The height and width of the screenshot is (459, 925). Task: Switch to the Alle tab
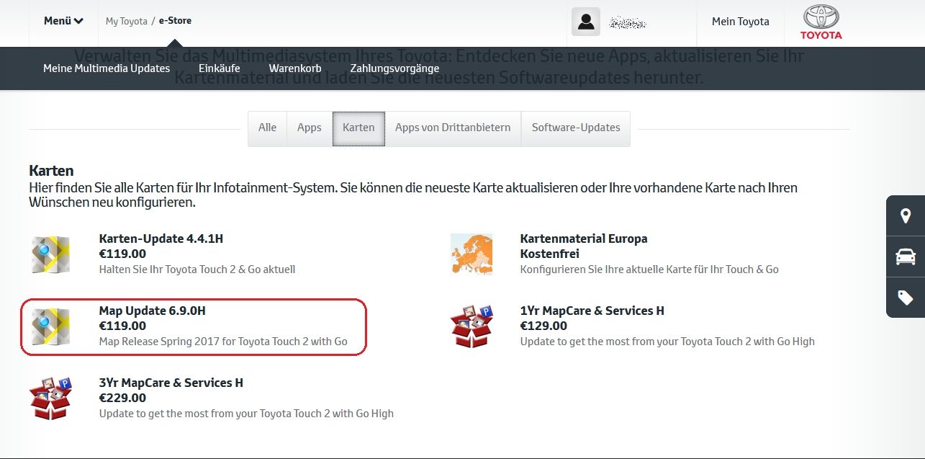pyautogui.click(x=267, y=128)
